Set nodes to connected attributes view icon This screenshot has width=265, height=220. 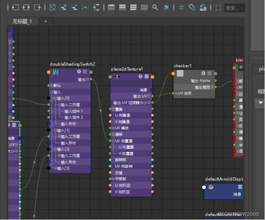(x=122, y=7)
